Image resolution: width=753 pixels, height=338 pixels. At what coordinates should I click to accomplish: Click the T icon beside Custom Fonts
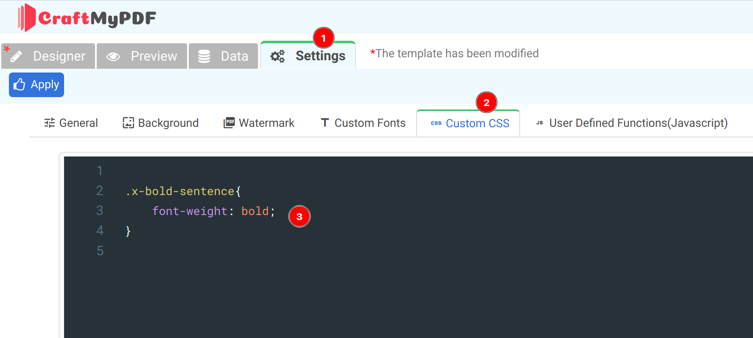point(325,123)
